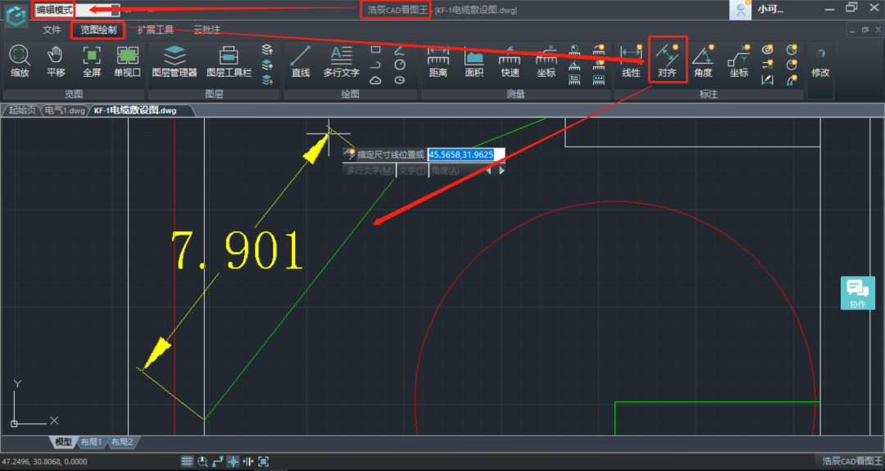Switch to the 电气1.dwg tab
885x471 pixels.
pyautogui.click(x=65, y=110)
